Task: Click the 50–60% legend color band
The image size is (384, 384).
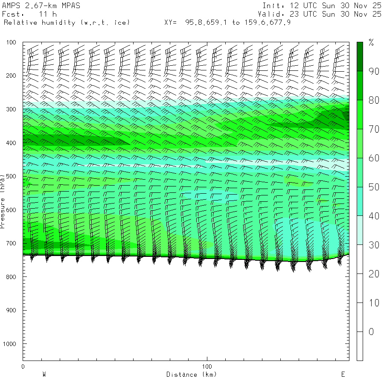Action: pyautogui.click(x=360, y=172)
